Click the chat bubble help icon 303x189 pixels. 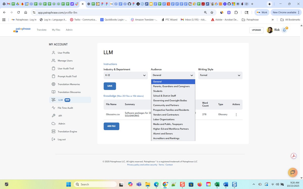click(x=292, y=172)
